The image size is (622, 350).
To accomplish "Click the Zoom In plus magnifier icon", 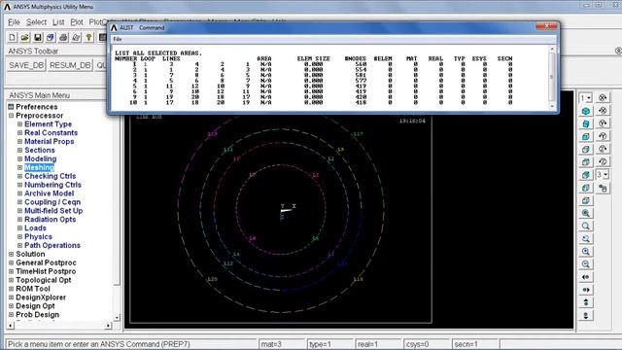I will pyautogui.click(x=586, y=251).
